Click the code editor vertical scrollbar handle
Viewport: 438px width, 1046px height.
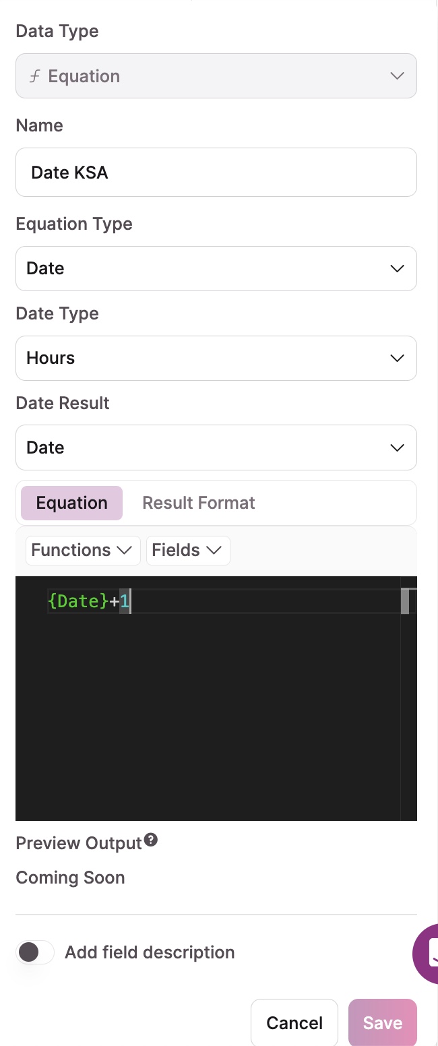point(405,601)
